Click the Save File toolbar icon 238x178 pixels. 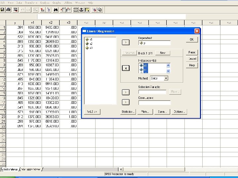[2, 10]
